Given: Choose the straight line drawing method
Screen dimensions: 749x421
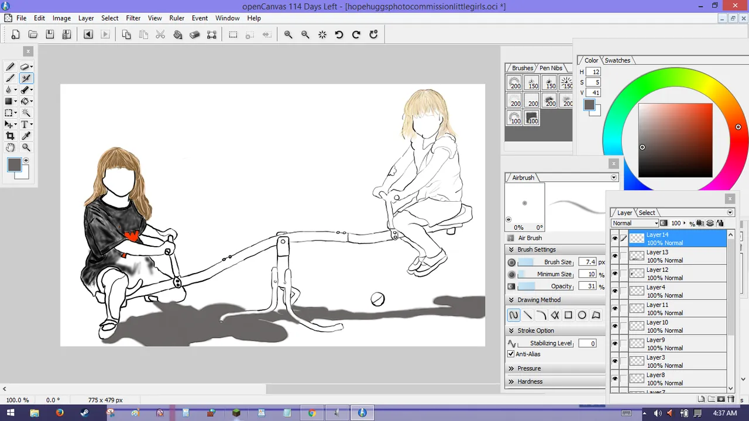Looking at the screenshot, I should click(527, 315).
